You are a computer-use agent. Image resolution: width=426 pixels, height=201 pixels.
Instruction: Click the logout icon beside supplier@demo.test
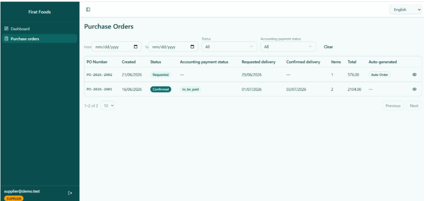[70, 193]
